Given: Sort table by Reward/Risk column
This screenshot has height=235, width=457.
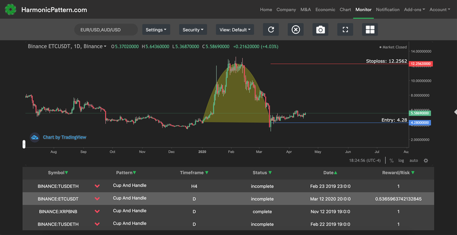Looking at the screenshot, I should 398,173.
